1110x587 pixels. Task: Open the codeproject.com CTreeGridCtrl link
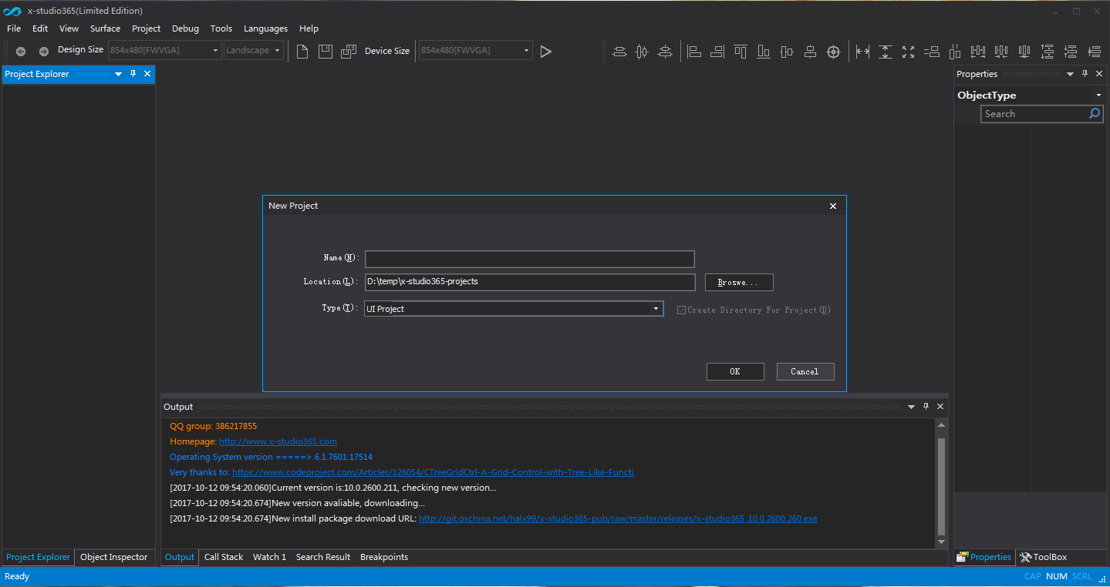click(433, 472)
